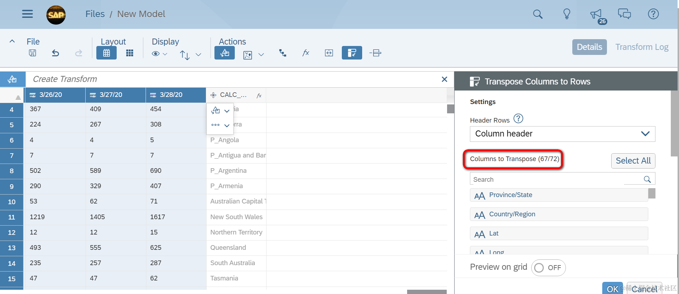Click the search icon in column search

tap(647, 179)
